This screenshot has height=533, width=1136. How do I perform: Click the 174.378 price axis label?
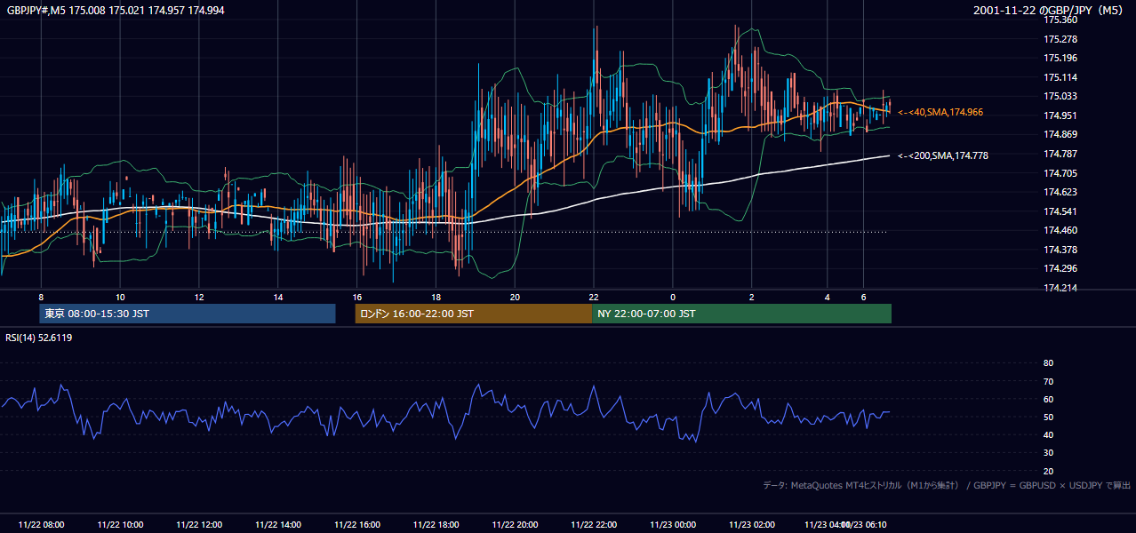(1060, 250)
